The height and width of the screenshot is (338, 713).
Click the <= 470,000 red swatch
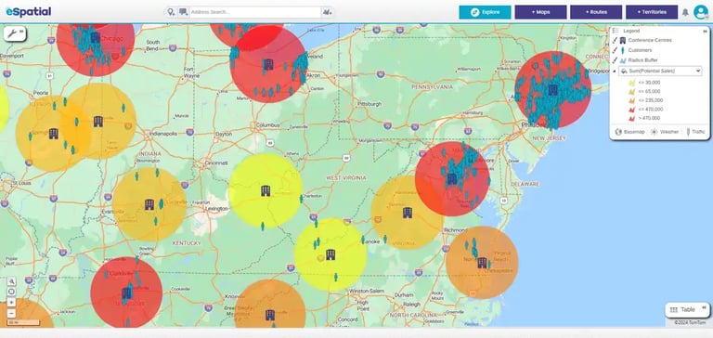click(x=631, y=110)
